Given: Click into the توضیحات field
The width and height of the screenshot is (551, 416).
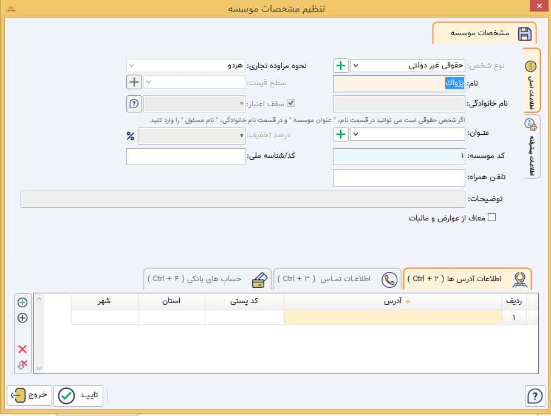Looking at the screenshot, I should click(243, 199).
